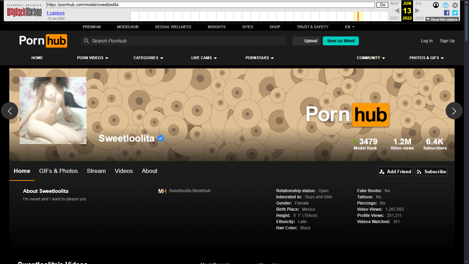Screen dimensions: 469x264
Task: Click the Wayback help question mark icon
Action: tap(445, 5)
